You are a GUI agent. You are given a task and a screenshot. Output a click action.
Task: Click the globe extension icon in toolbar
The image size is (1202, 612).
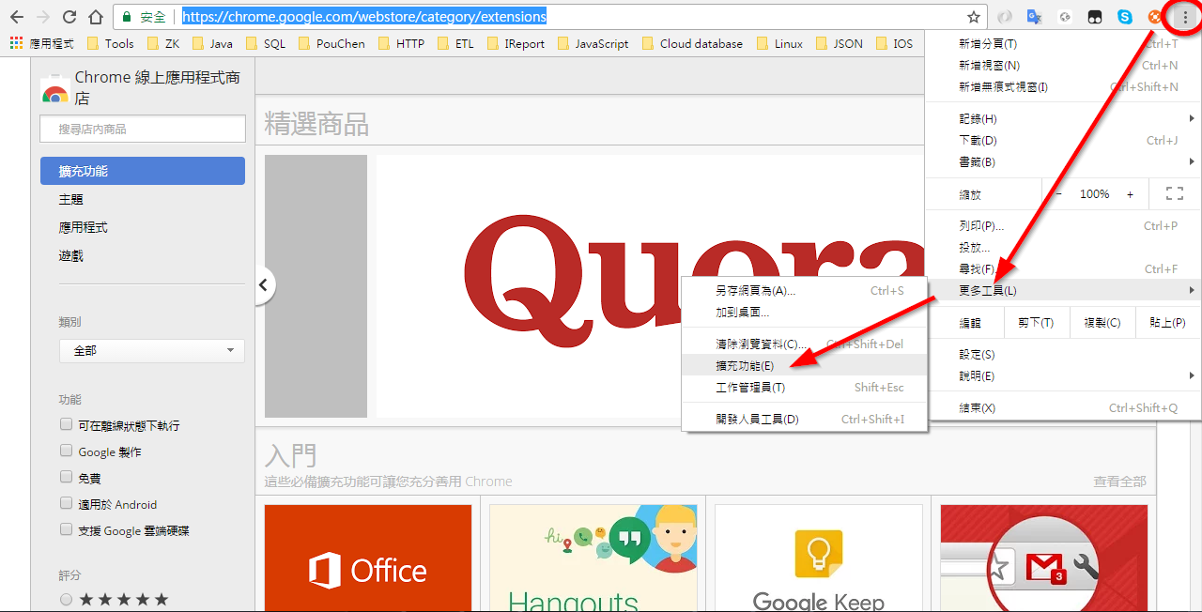[1065, 17]
